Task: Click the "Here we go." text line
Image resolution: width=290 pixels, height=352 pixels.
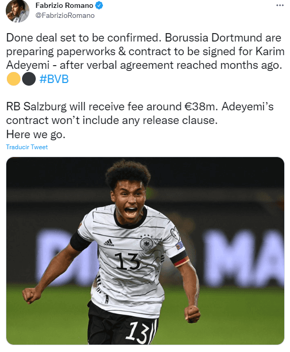Action: click(x=36, y=134)
